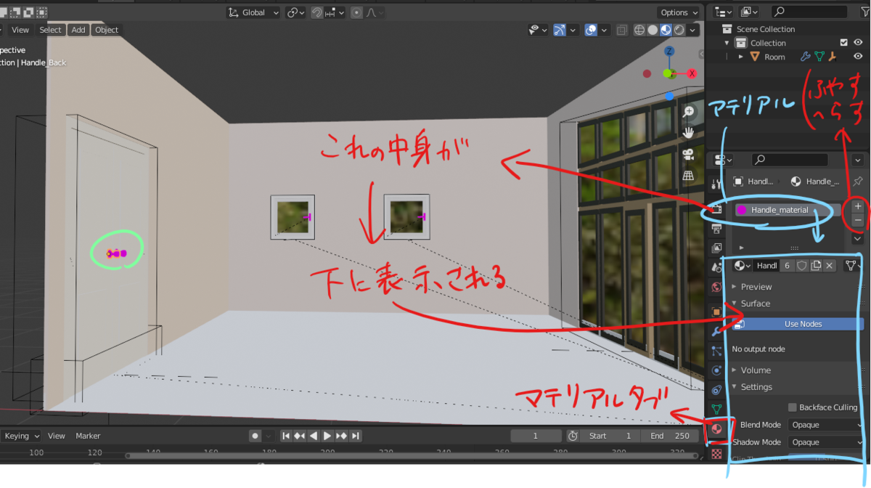Select wireframe viewport shading

pos(639,30)
